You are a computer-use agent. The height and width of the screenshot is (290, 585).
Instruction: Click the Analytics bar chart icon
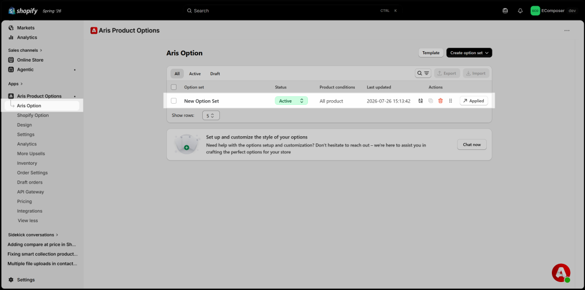11,38
